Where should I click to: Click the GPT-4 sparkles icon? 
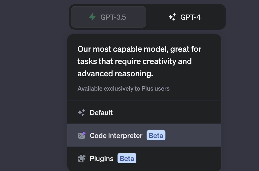coord(172,17)
